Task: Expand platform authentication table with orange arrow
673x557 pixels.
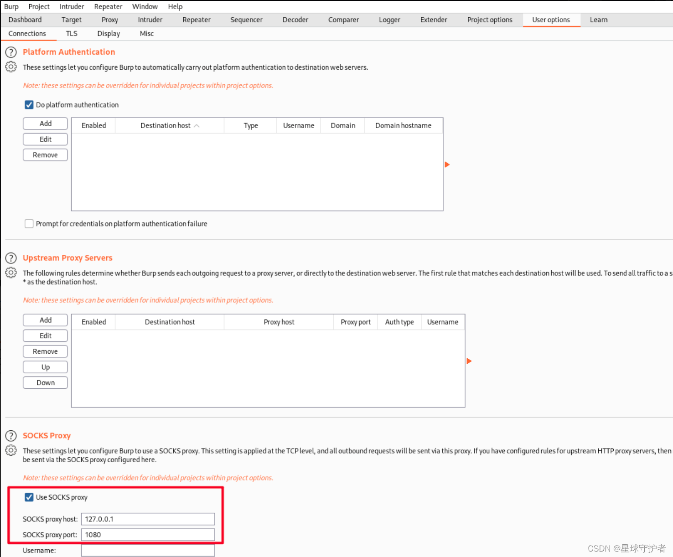Action: click(x=447, y=165)
